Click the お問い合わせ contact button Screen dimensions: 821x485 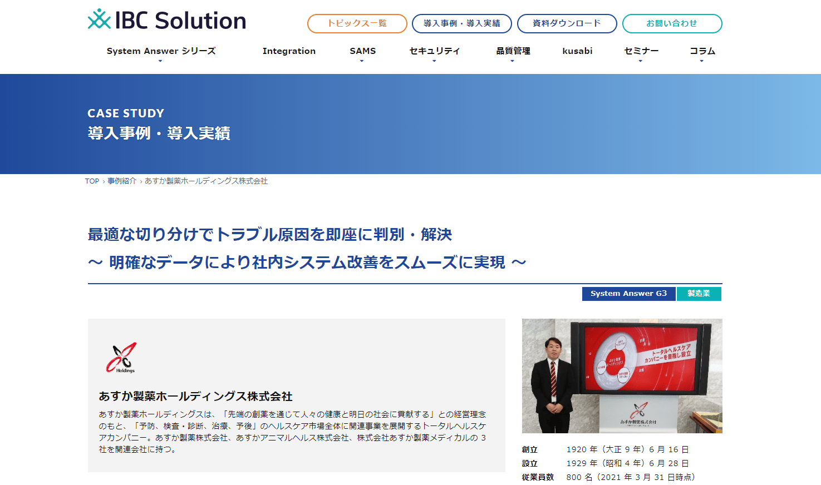(x=672, y=23)
